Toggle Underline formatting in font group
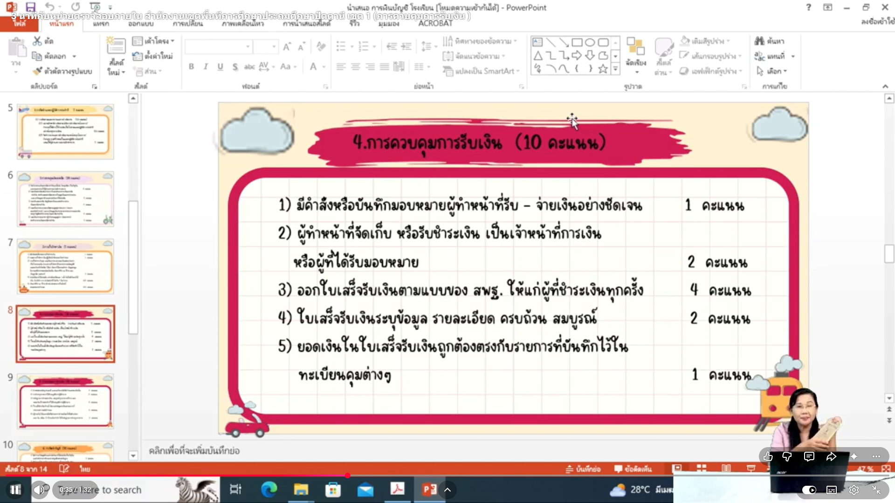 (220, 67)
